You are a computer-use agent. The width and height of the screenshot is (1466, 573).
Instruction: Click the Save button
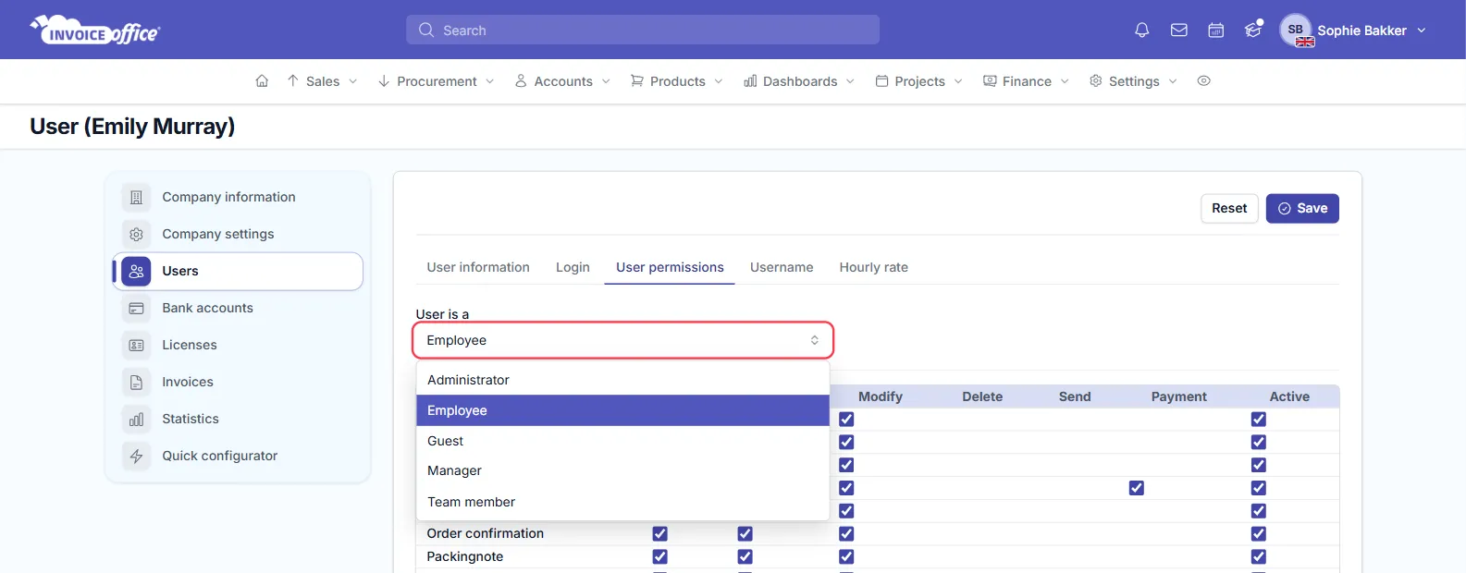pos(1302,208)
